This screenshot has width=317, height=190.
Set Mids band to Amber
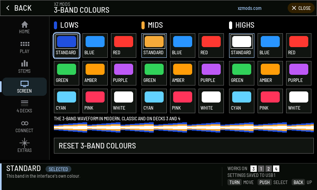click(x=183, y=73)
